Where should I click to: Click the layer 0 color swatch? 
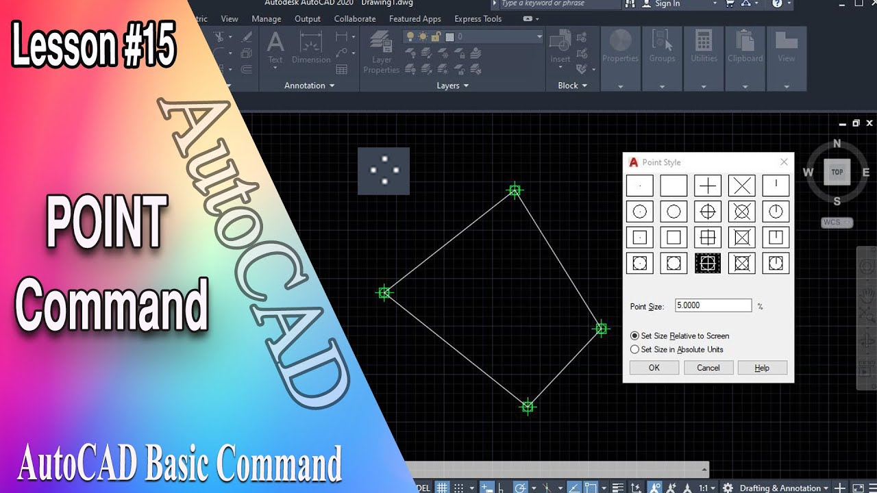pyautogui.click(x=450, y=37)
